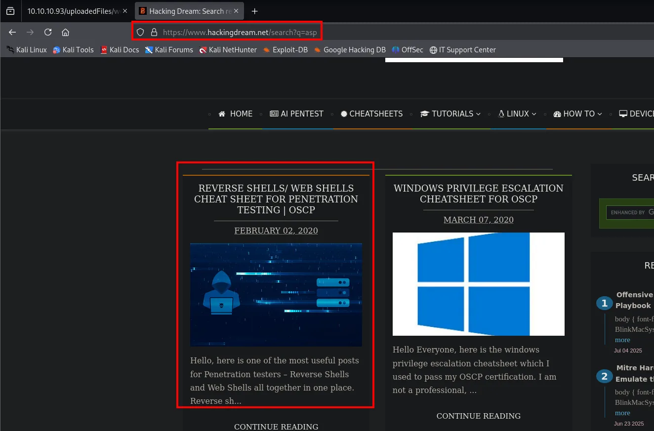Open a new tab with plus
The height and width of the screenshot is (431, 654).
coord(255,11)
